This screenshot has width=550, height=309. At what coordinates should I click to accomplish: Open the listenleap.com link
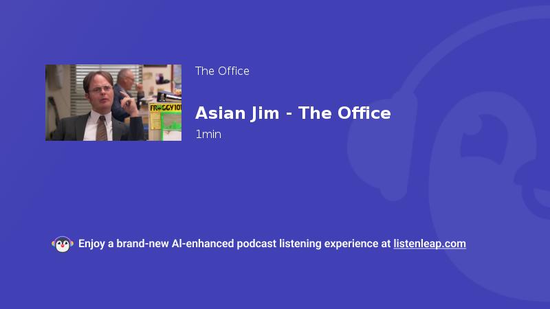430,244
